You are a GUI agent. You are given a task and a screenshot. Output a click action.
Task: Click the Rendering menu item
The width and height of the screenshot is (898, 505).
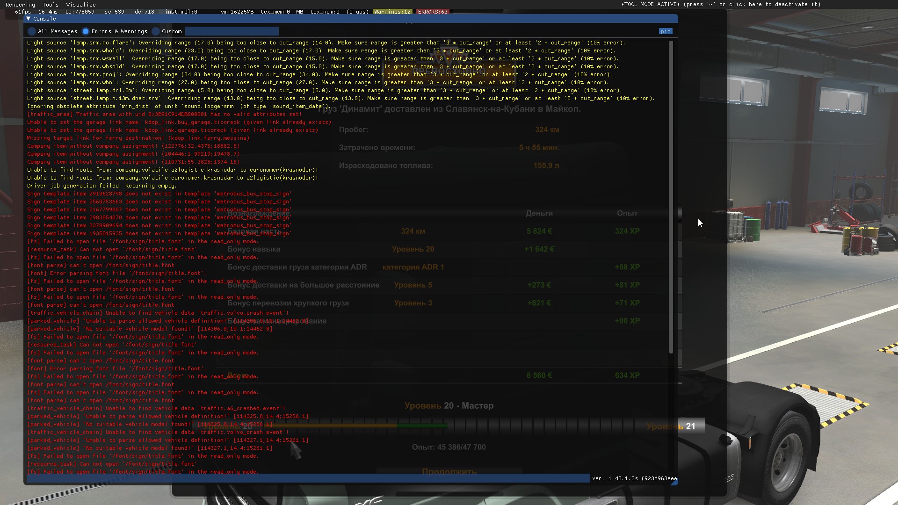tap(18, 4)
